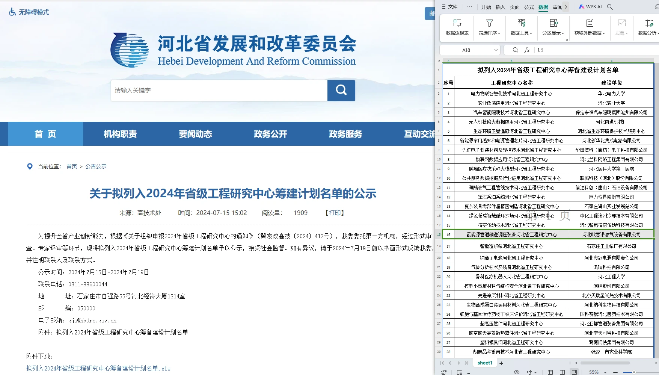The image size is (659, 375).
Task: Click the 请输入关键字 search input field
Action: pyautogui.click(x=219, y=90)
